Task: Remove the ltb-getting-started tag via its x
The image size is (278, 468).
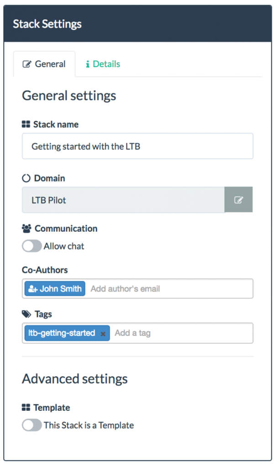Action: coord(103,334)
